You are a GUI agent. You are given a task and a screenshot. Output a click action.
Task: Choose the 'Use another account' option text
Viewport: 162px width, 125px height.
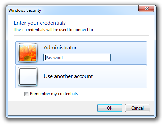point(68,76)
